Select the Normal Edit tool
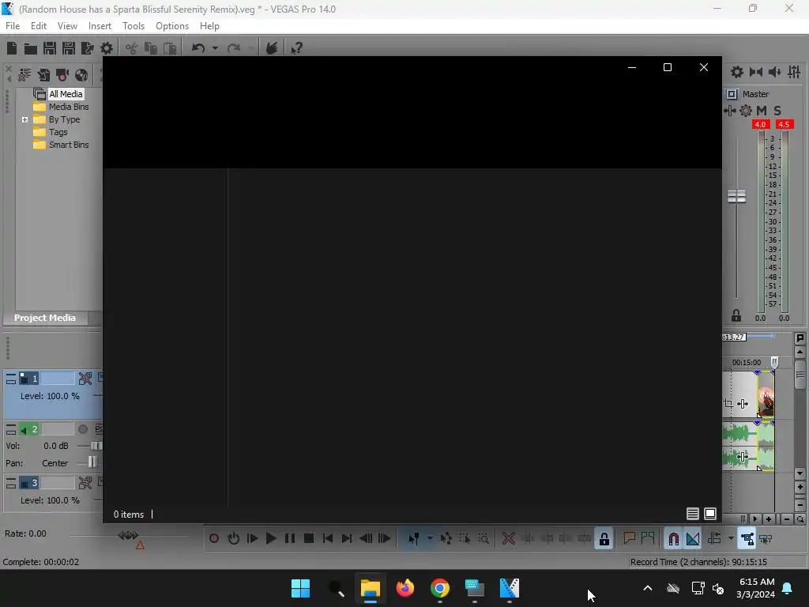809x607 pixels. (x=414, y=539)
